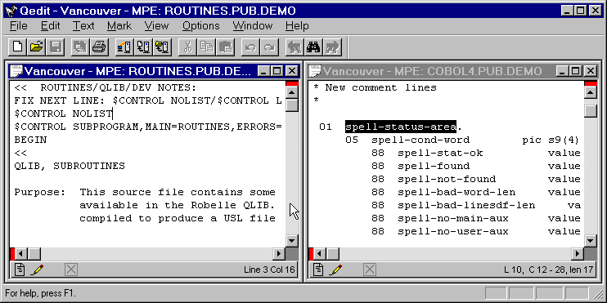
Task: Click vertical scroll thumb in ROUTINES window
Action: 292,105
